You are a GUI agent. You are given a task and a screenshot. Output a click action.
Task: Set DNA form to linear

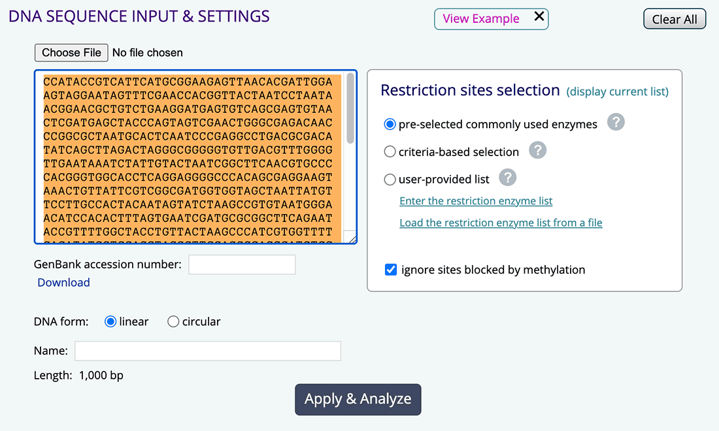click(x=110, y=321)
